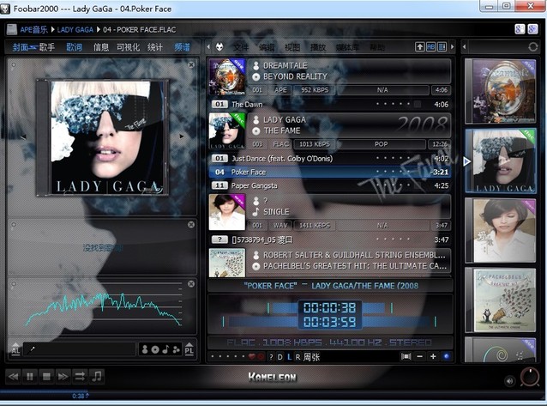Collapse menu bar with left arrow
This screenshot has width=547, height=406.
[x=208, y=47]
